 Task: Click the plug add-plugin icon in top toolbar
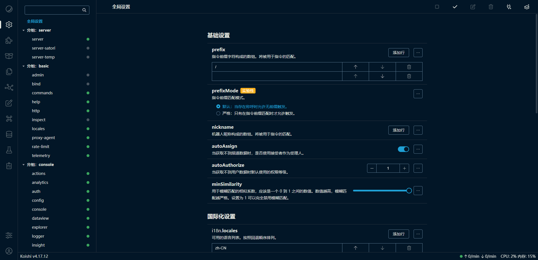coord(509,7)
